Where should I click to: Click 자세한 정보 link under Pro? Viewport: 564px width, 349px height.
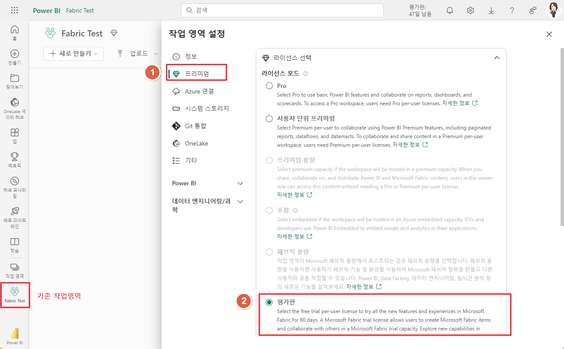[460, 103]
